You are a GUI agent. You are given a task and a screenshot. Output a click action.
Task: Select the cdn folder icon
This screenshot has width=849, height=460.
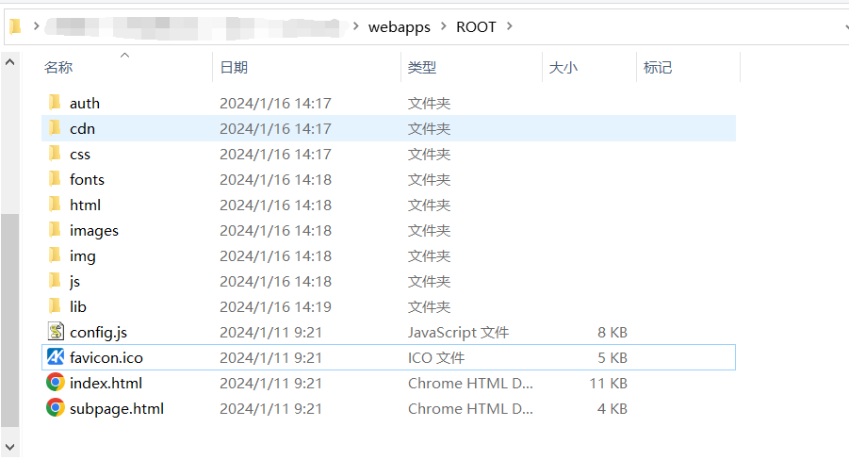click(56, 128)
